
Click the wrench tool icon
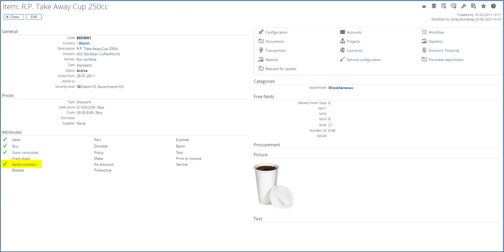(x=464, y=6)
